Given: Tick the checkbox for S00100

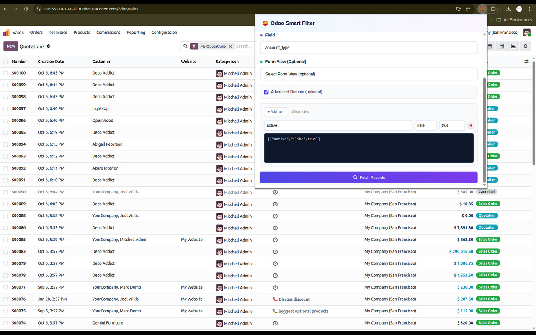Looking at the screenshot, I should point(5,73).
